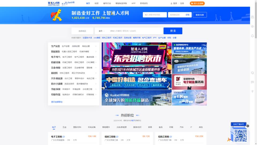Expand the 机械/设备 category arrow
Image resolution: width=257 pixels, height=145 pixels.
[x=96, y=62]
